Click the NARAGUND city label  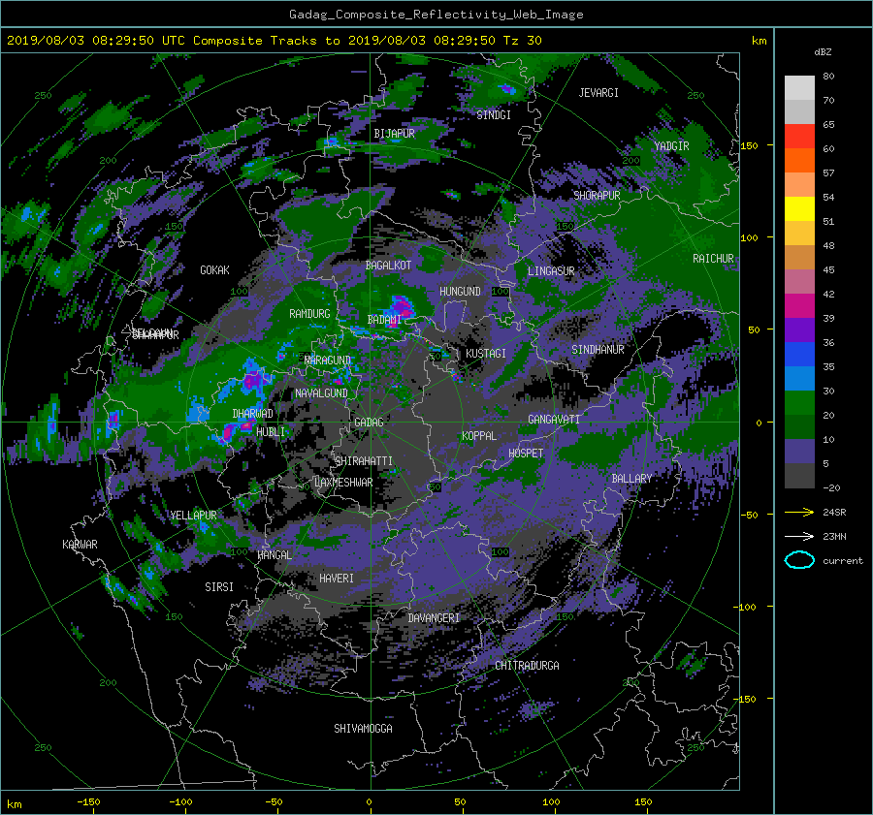[328, 360]
